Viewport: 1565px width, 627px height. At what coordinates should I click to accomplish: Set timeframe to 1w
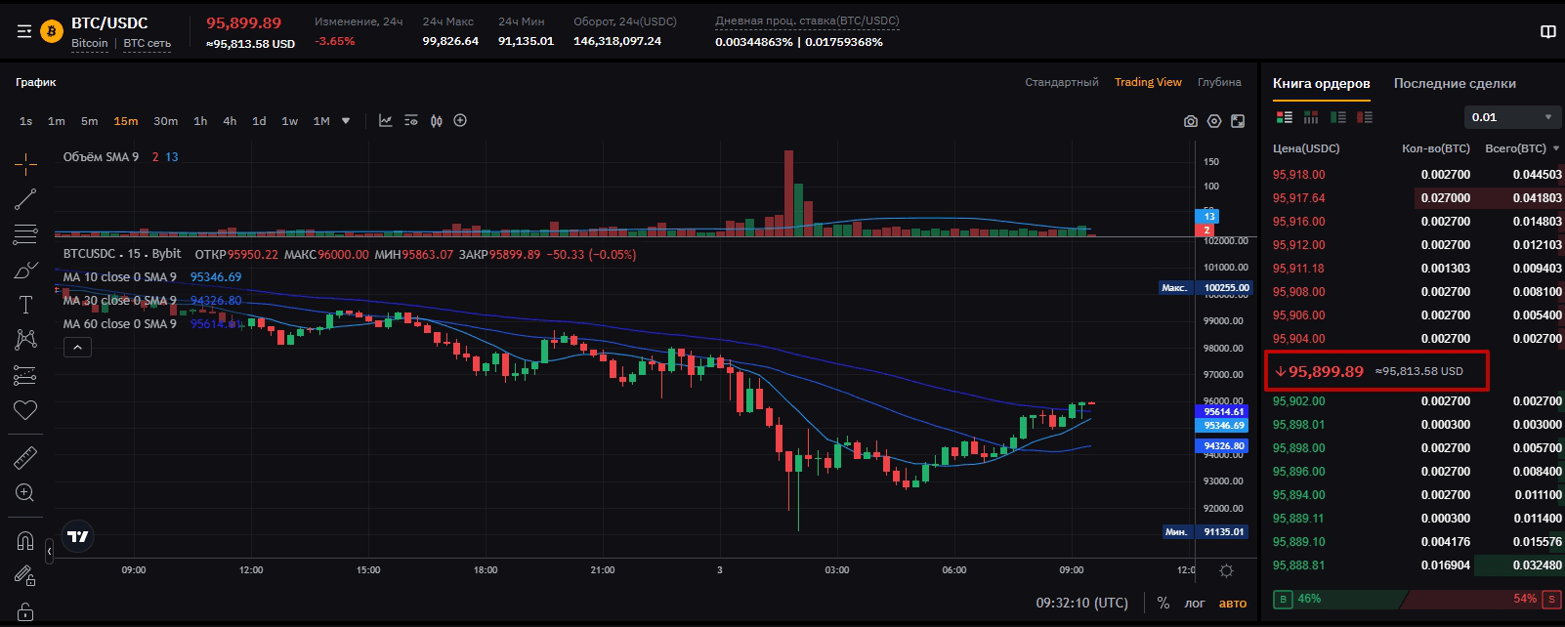[x=290, y=121]
